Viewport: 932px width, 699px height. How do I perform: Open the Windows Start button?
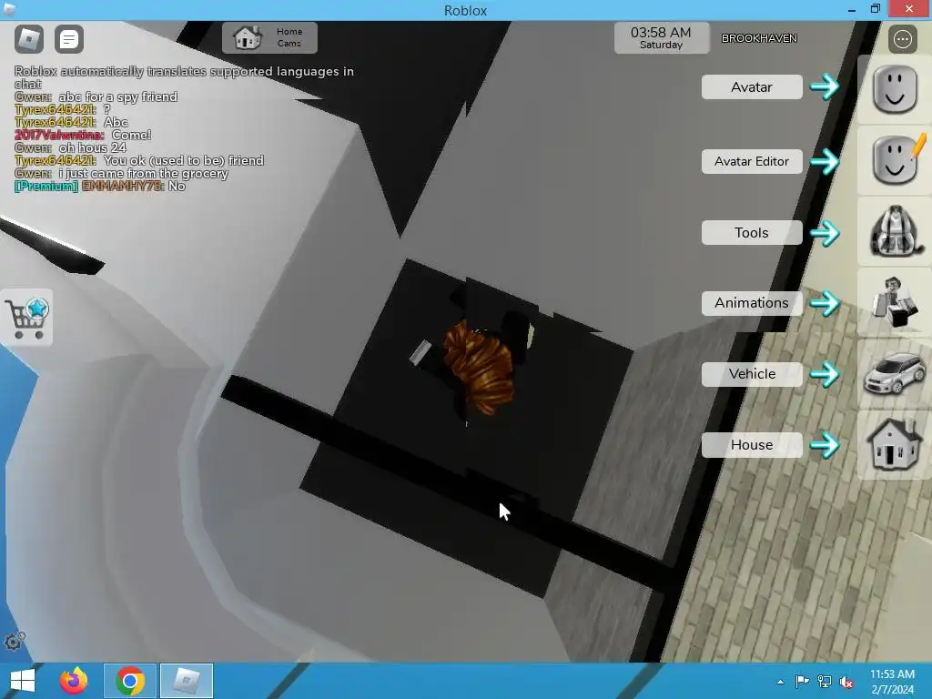coord(23,681)
